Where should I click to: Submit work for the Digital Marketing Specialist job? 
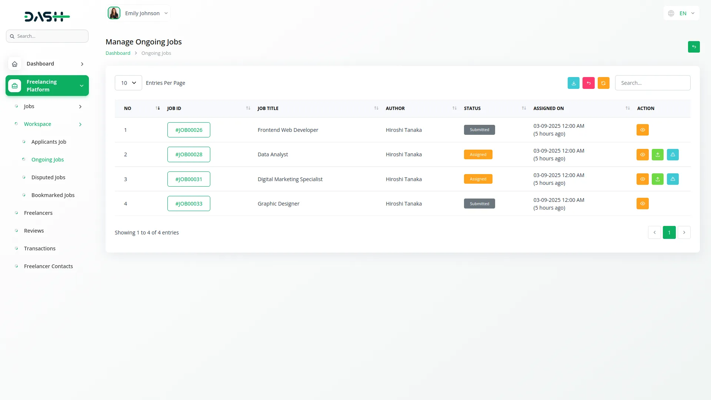point(658,179)
